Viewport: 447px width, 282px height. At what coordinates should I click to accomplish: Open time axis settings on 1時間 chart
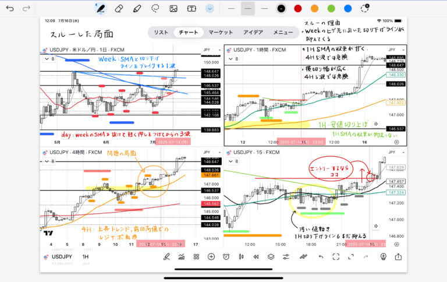point(396,142)
